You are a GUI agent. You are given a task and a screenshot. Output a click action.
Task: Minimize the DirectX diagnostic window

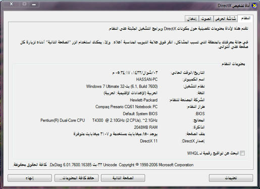coord(34,4)
